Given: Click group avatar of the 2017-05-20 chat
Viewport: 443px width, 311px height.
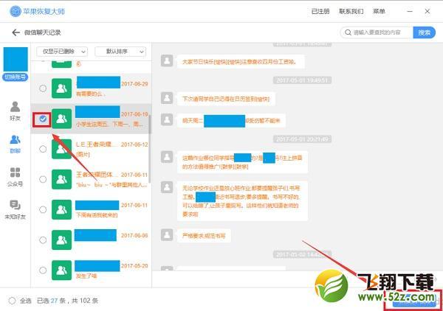Looking at the screenshot, I should (61, 270).
